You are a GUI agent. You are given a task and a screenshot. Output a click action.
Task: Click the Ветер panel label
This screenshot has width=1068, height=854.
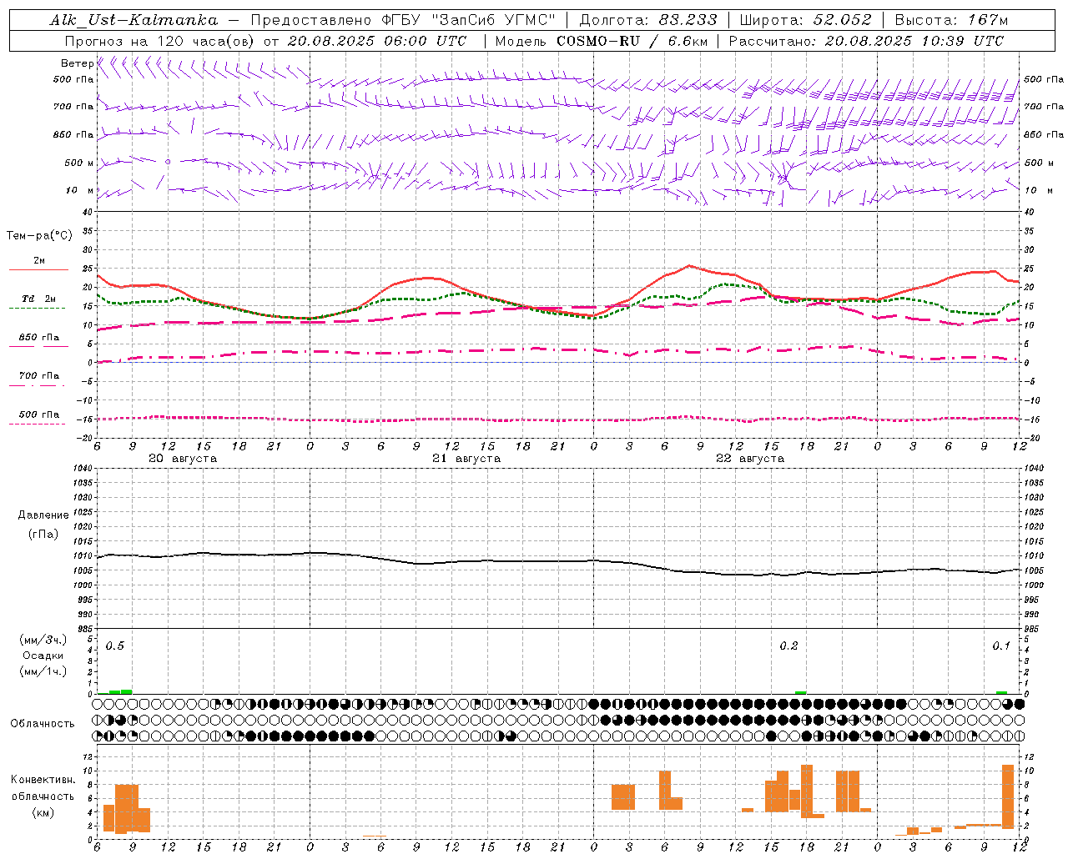[x=77, y=63]
